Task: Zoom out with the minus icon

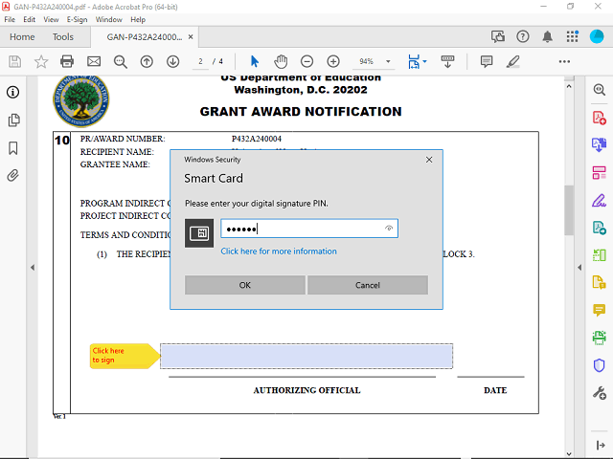Action: pos(306,61)
